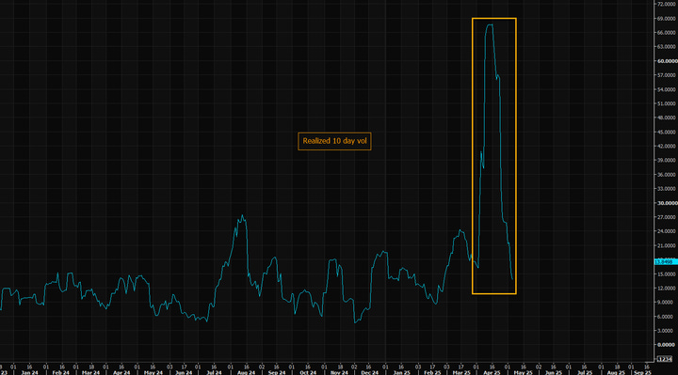The width and height of the screenshot is (678, 375).
Task: Click the 36.0000 y-axis label
Action: coord(667,174)
